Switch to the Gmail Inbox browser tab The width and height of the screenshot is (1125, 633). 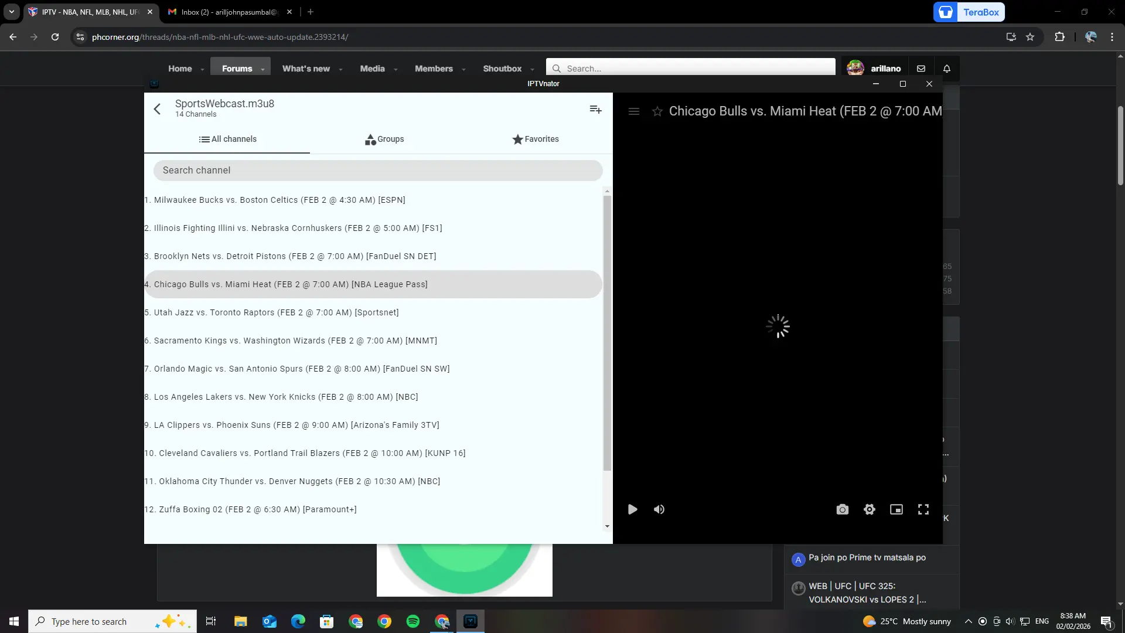pos(230,12)
